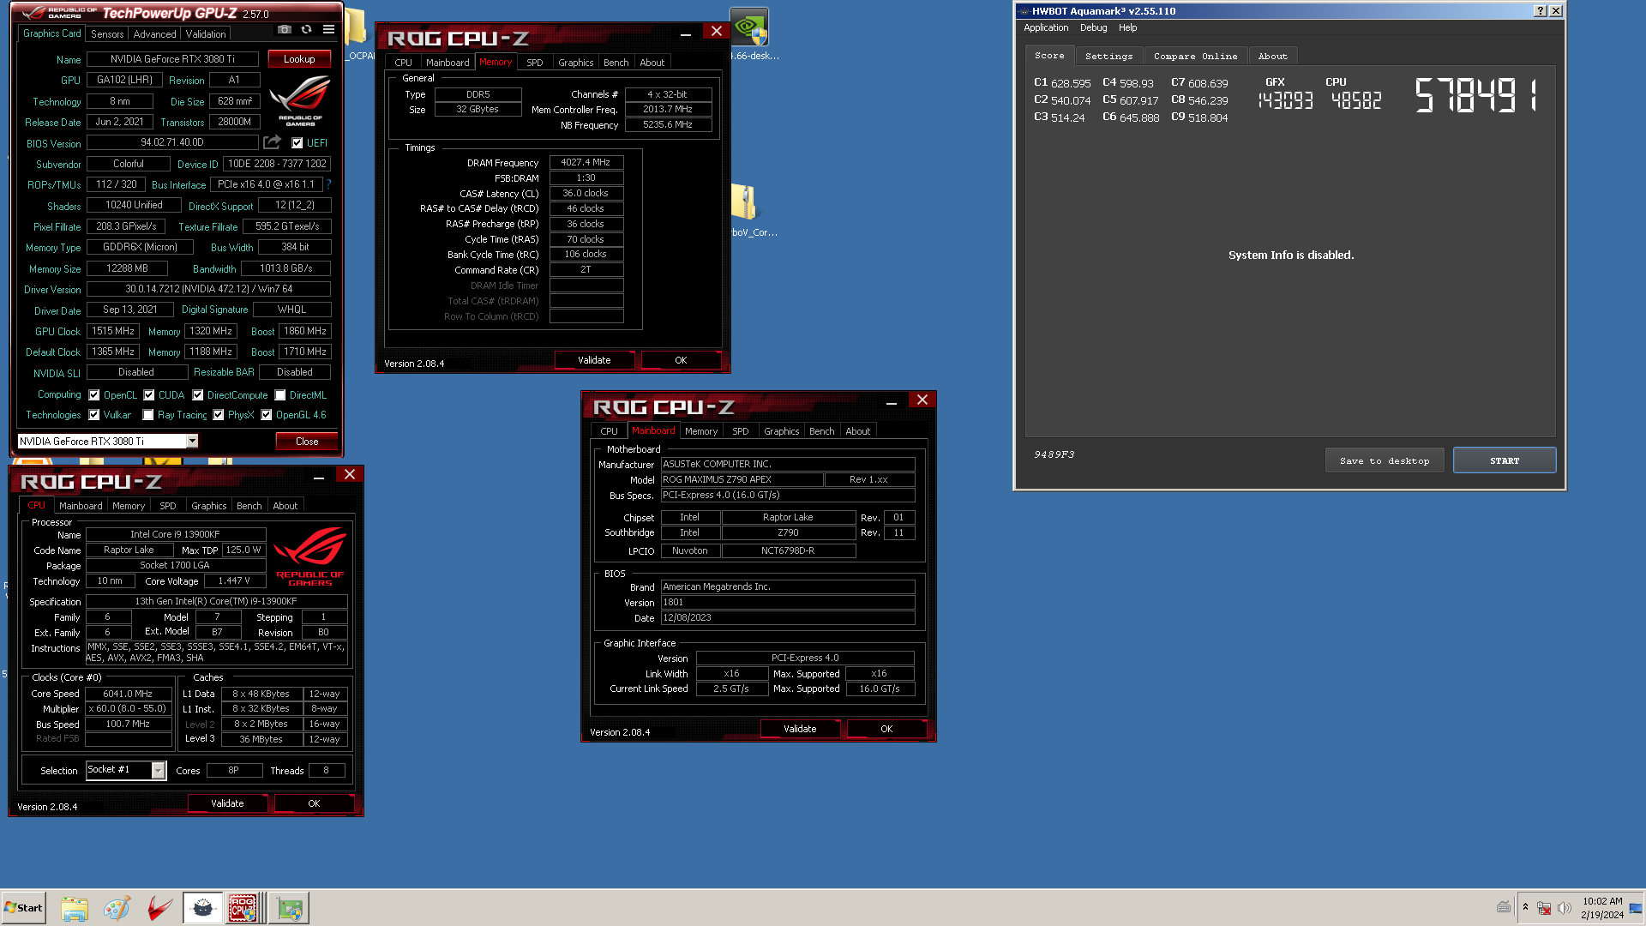
Task: Open the Compare Online tab in Aquamark
Action: click(x=1195, y=57)
